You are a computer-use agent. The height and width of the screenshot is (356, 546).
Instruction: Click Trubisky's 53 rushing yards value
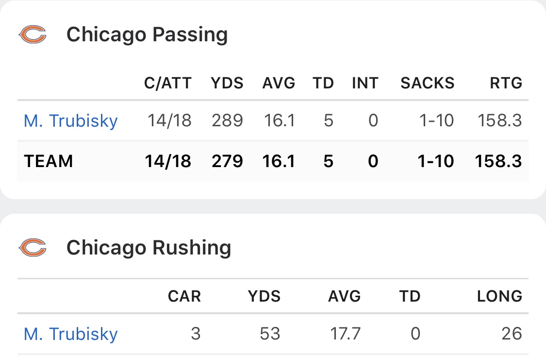coord(270,334)
